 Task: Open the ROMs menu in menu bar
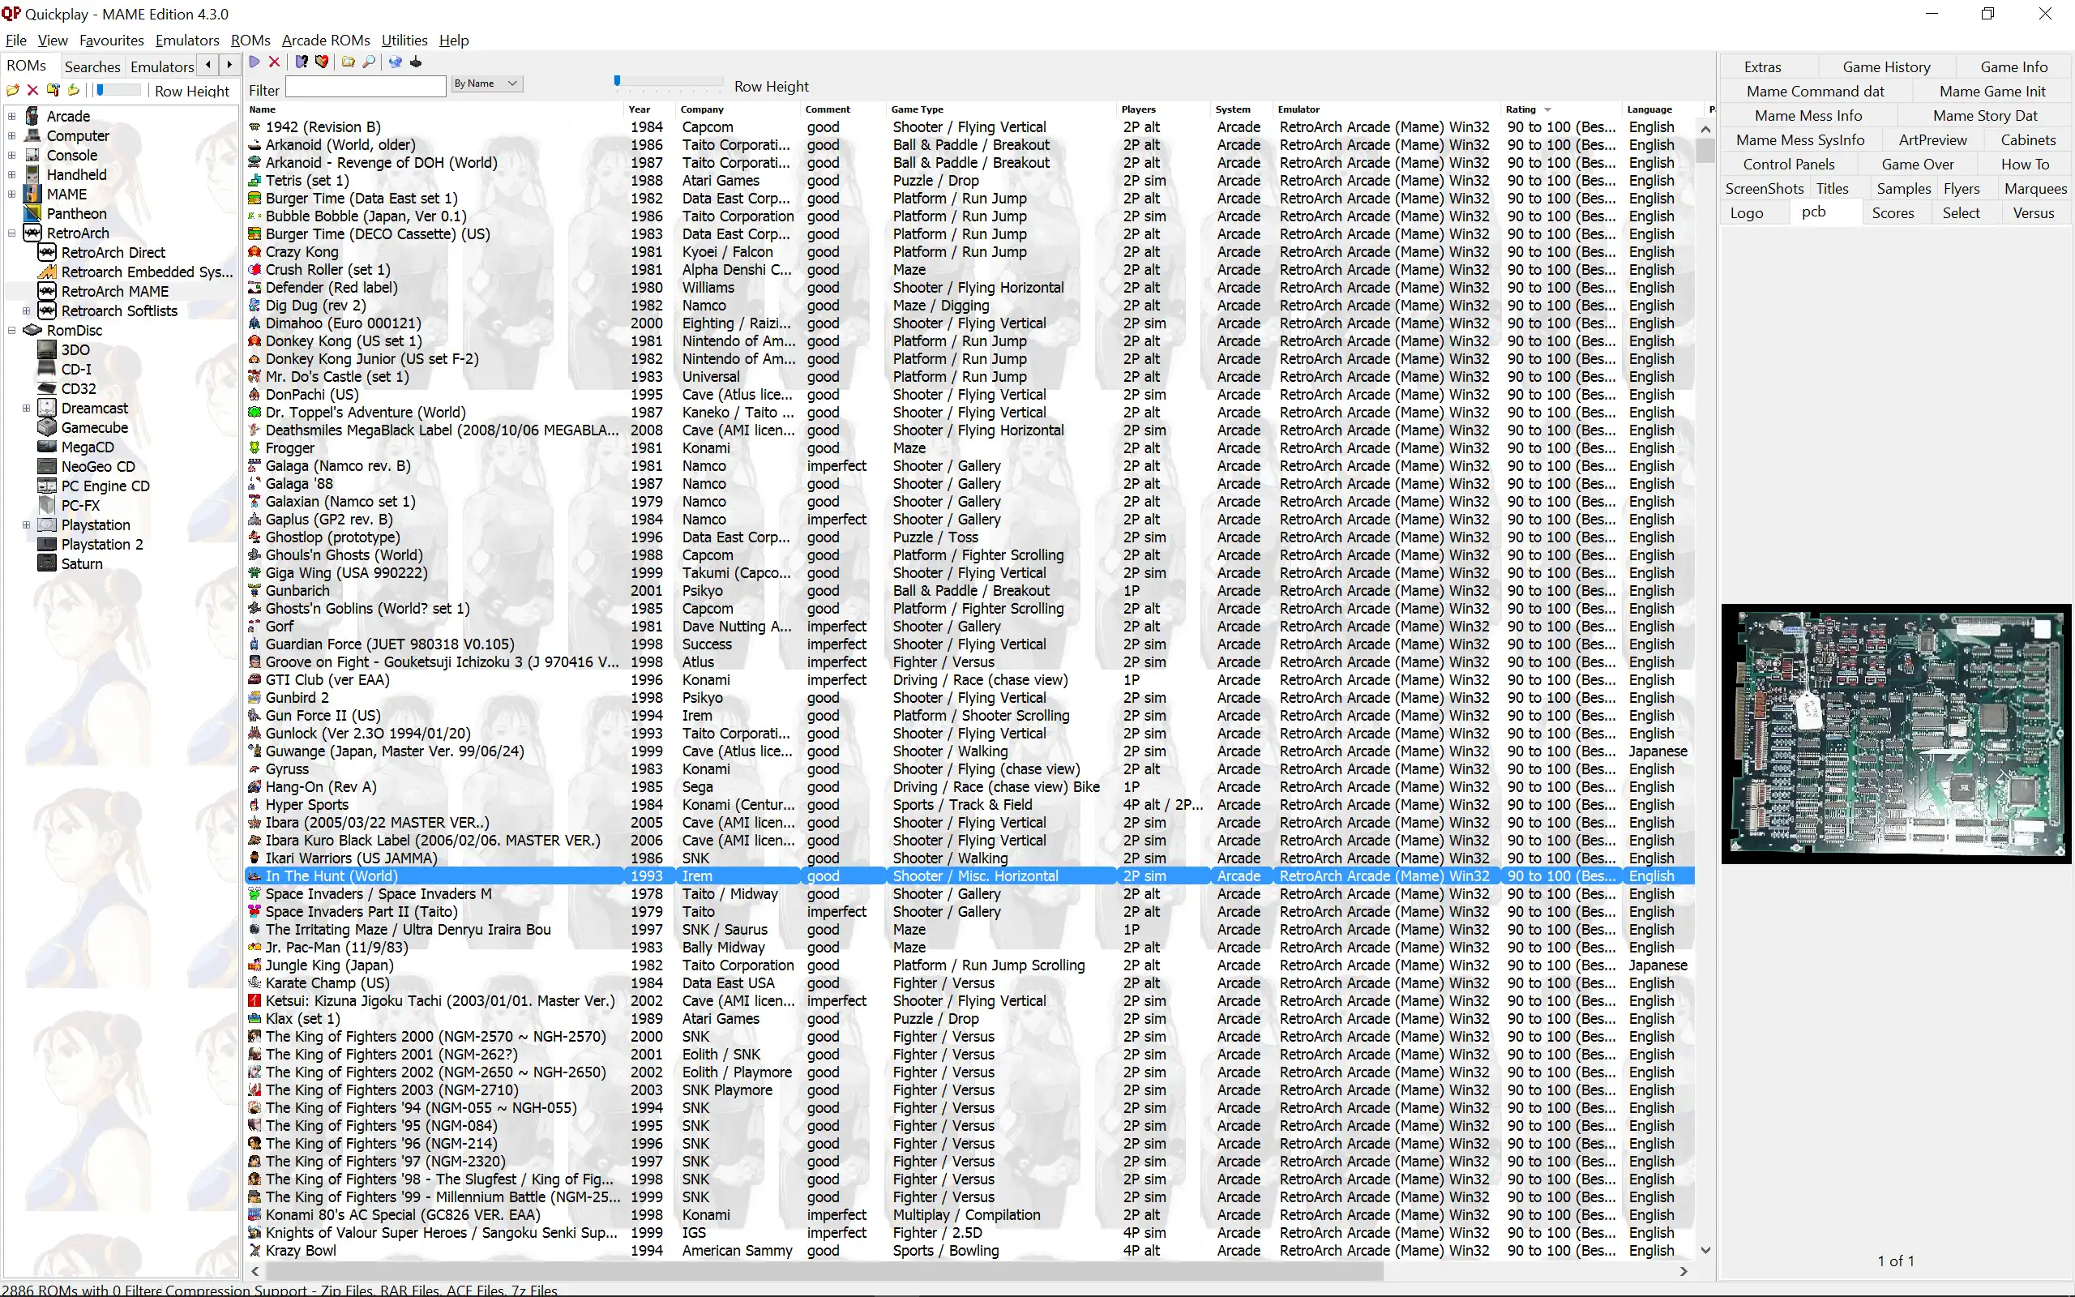coord(241,41)
